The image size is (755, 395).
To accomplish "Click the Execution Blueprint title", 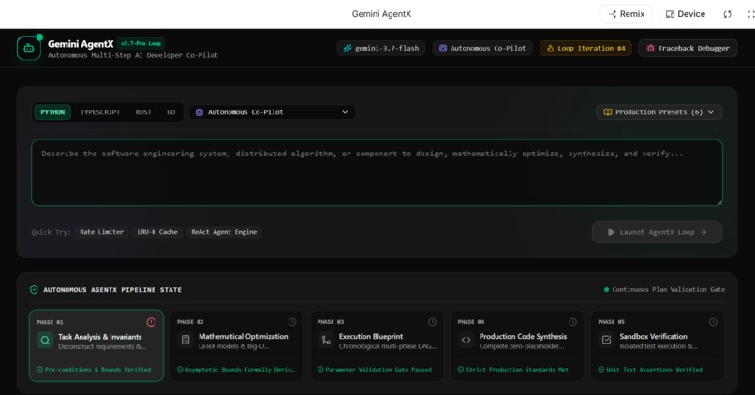I will click(x=371, y=336).
